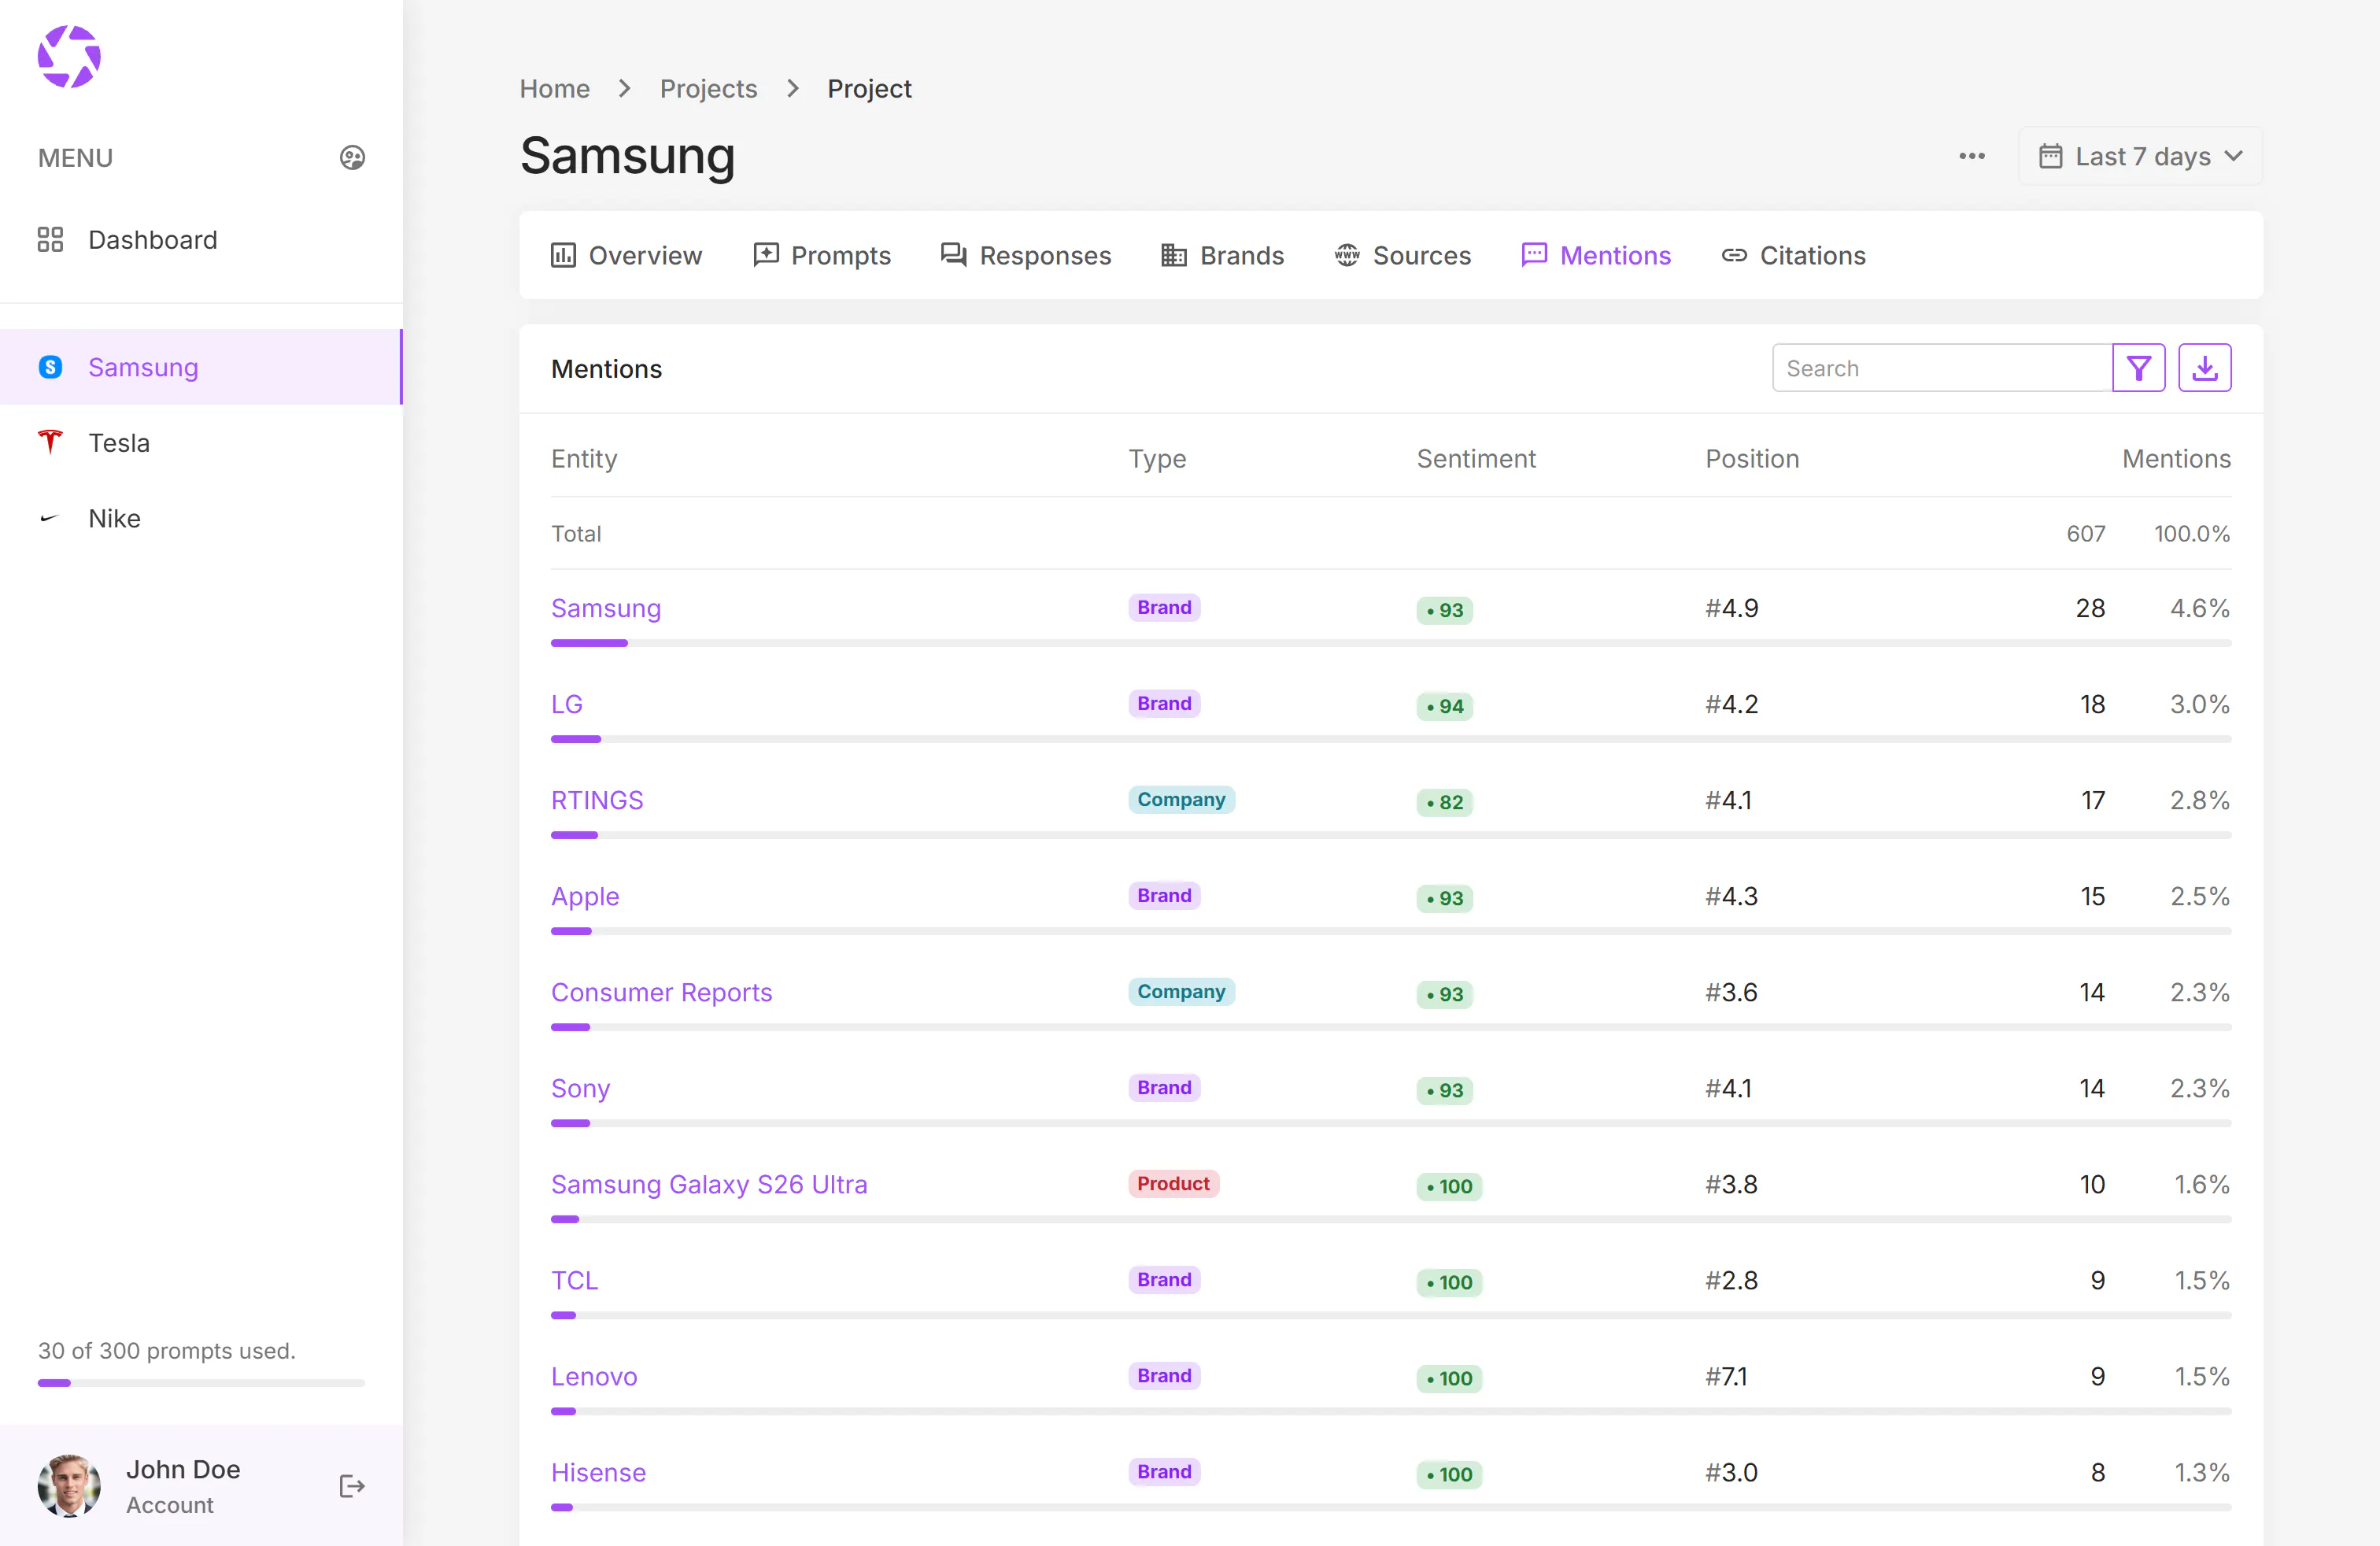Viewport: 2380px width, 1546px height.
Task: Open the Hisense entity link
Action: [599, 1472]
